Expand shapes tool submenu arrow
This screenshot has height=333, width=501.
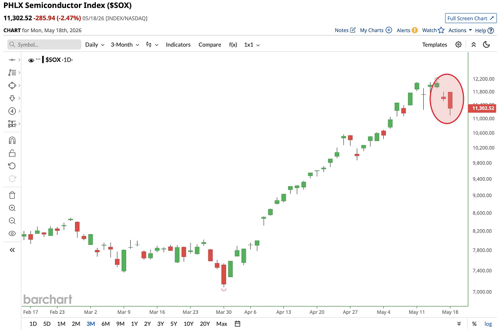coord(19,85)
